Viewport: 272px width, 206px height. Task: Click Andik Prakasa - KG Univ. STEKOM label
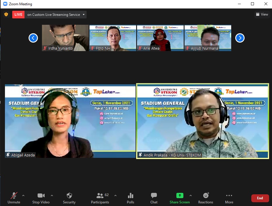coord(172,155)
